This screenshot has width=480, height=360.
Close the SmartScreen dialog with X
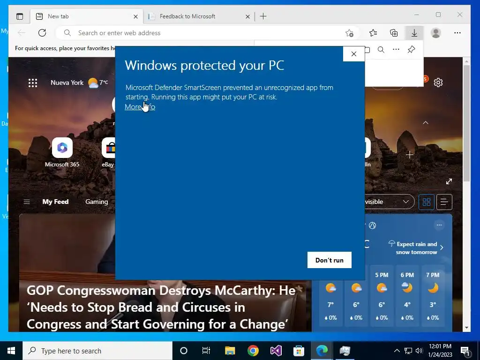click(x=354, y=54)
